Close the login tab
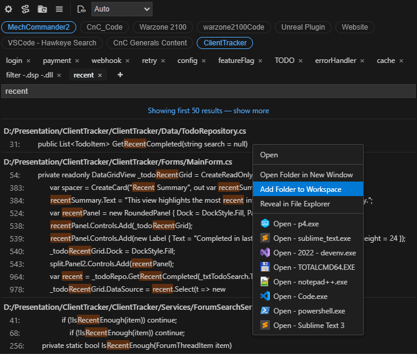 tap(28, 61)
